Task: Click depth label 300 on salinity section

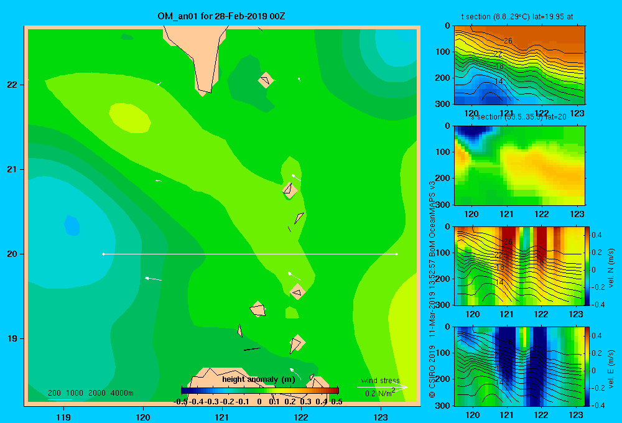Action: coord(443,205)
